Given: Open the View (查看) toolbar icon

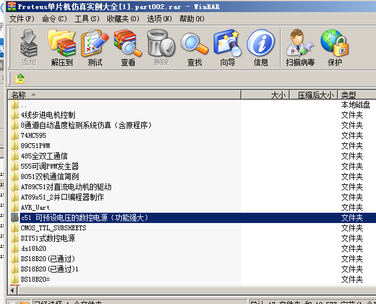Looking at the screenshot, I should click(x=128, y=48).
